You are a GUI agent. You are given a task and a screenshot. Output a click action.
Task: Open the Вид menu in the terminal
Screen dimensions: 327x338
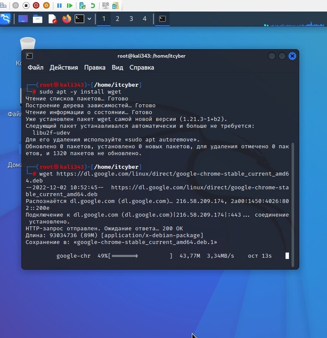118,68
